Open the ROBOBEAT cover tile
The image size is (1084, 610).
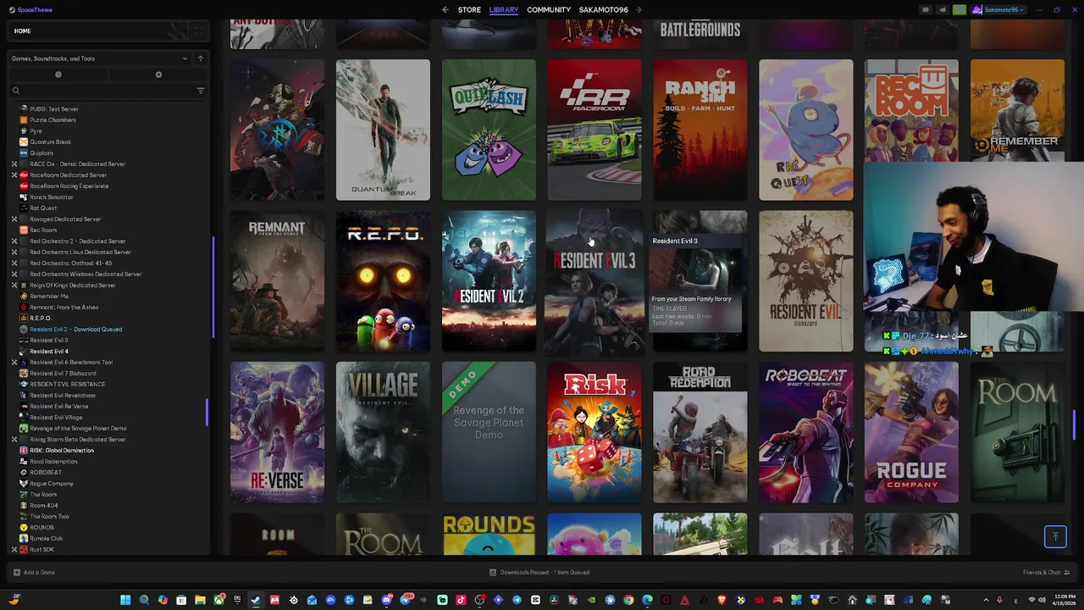[806, 432]
